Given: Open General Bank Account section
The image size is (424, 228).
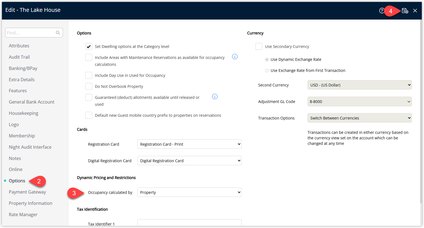Looking at the screenshot, I should tap(31, 102).
